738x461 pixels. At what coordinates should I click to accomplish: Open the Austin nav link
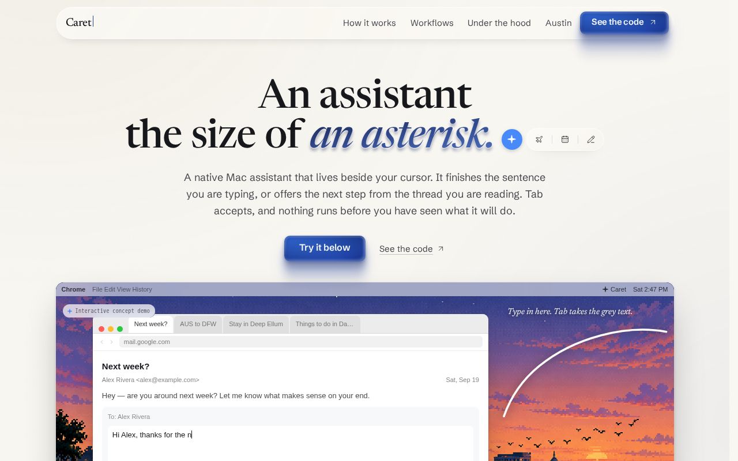point(559,23)
